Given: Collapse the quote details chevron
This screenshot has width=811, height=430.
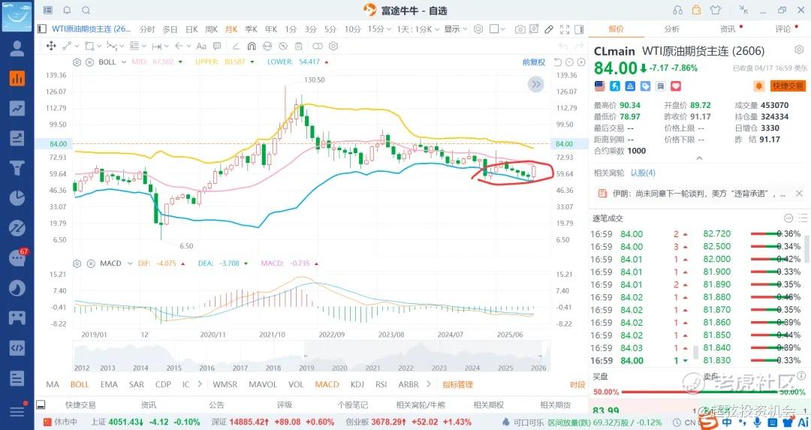Looking at the screenshot, I should pyautogui.click(x=699, y=158).
